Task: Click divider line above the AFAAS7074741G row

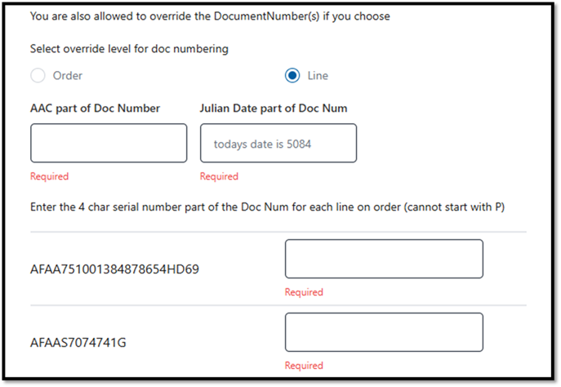Action: click(x=278, y=306)
